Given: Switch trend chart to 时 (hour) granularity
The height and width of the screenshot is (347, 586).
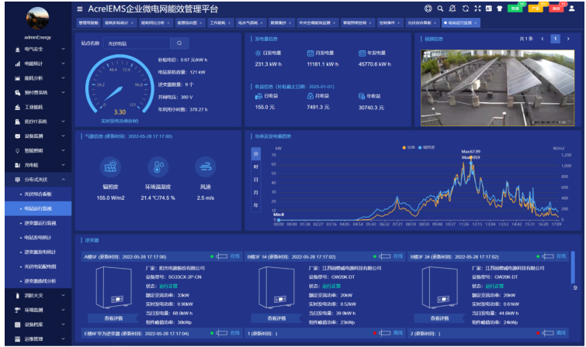Looking at the screenshot, I should [x=256, y=167].
